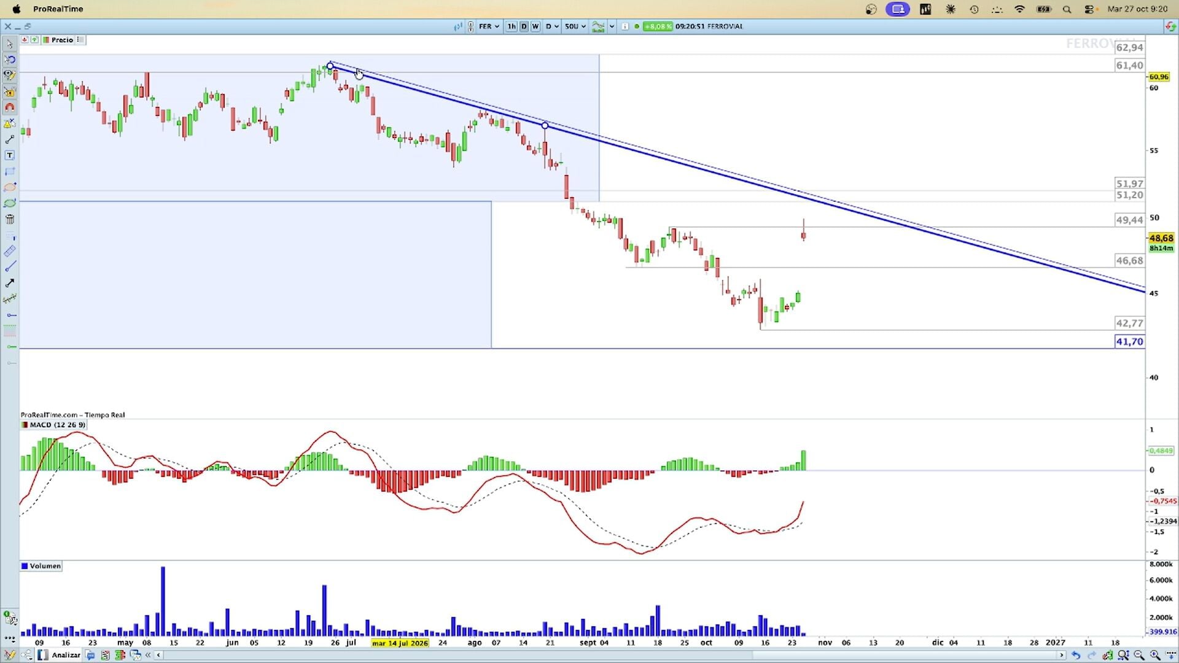
Task: Open the Precio panel options handle
Action: [79, 40]
